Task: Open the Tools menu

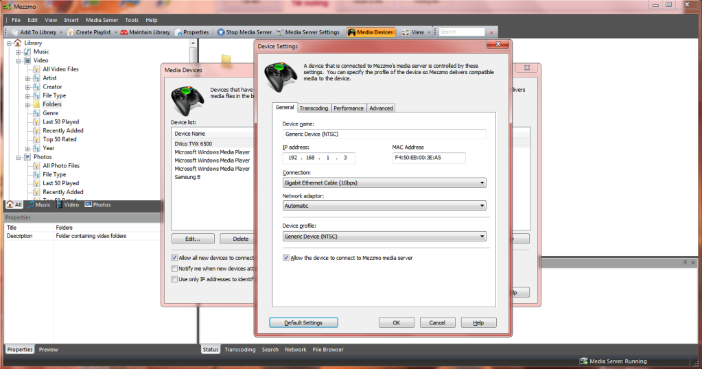Action: tap(132, 20)
